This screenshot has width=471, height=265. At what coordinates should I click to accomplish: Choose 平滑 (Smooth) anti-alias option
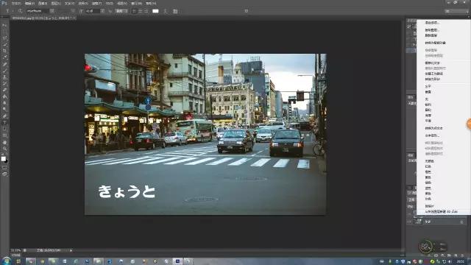point(428,121)
